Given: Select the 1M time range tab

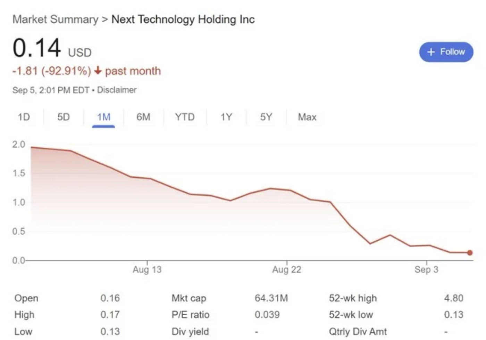Looking at the screenshot, I should [103, 117].
